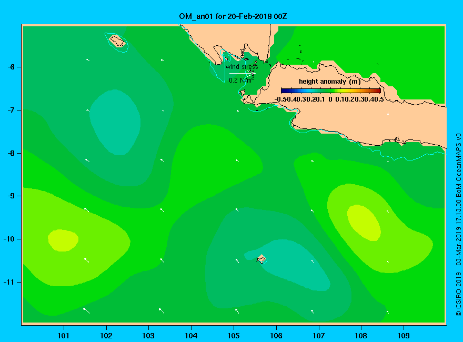The image size is (463, 342).
Task: Click latitude label "-7" on the axis
Action: coord(11,110)
